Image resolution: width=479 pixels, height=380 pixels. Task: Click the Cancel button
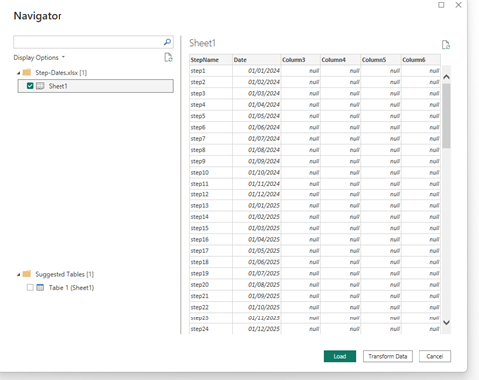pyautogui.click(x=434, y=356)
